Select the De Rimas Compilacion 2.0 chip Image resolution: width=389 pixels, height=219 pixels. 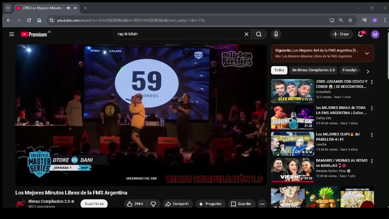314,70
